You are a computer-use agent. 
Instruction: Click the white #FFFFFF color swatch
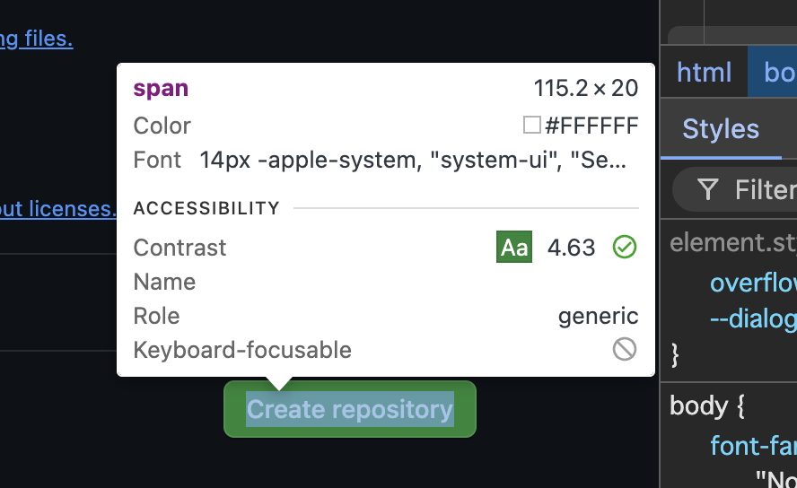[531, 125]
